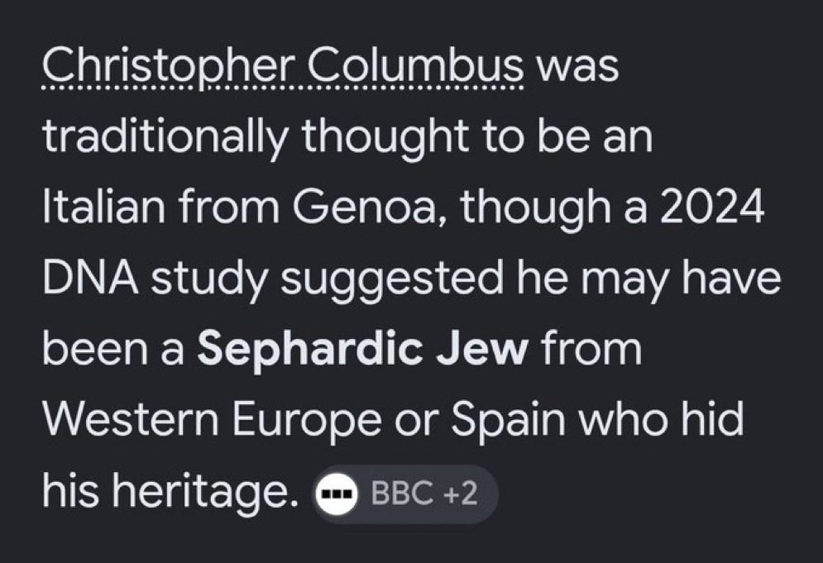Open the Christopher Columbus underlined link

click(x=282, y=69)
